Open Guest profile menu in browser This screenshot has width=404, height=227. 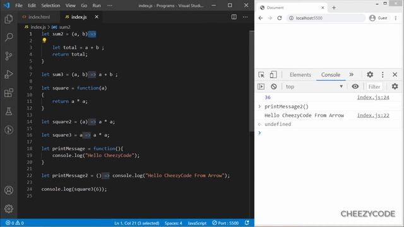378,18
